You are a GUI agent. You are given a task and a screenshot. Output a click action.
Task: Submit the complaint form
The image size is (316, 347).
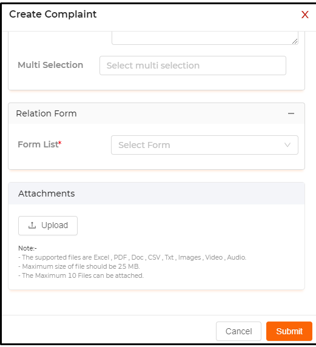(x=289, y=331)
